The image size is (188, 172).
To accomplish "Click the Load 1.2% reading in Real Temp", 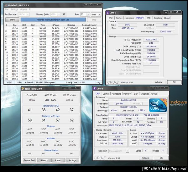I will point(50,100).
